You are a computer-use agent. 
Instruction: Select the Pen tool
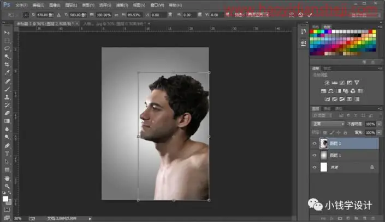[7, 146]
